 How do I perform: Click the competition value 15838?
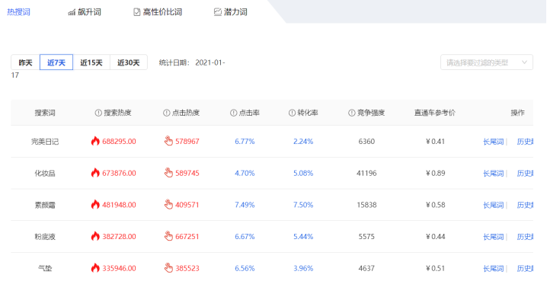click(366, 205)
